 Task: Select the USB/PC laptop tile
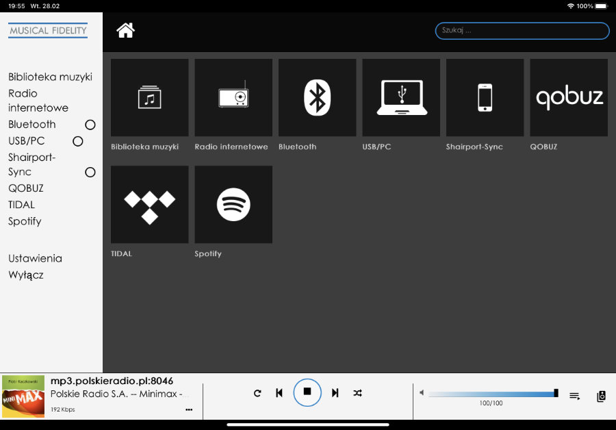pyautogui.click(x=401, y=97)
